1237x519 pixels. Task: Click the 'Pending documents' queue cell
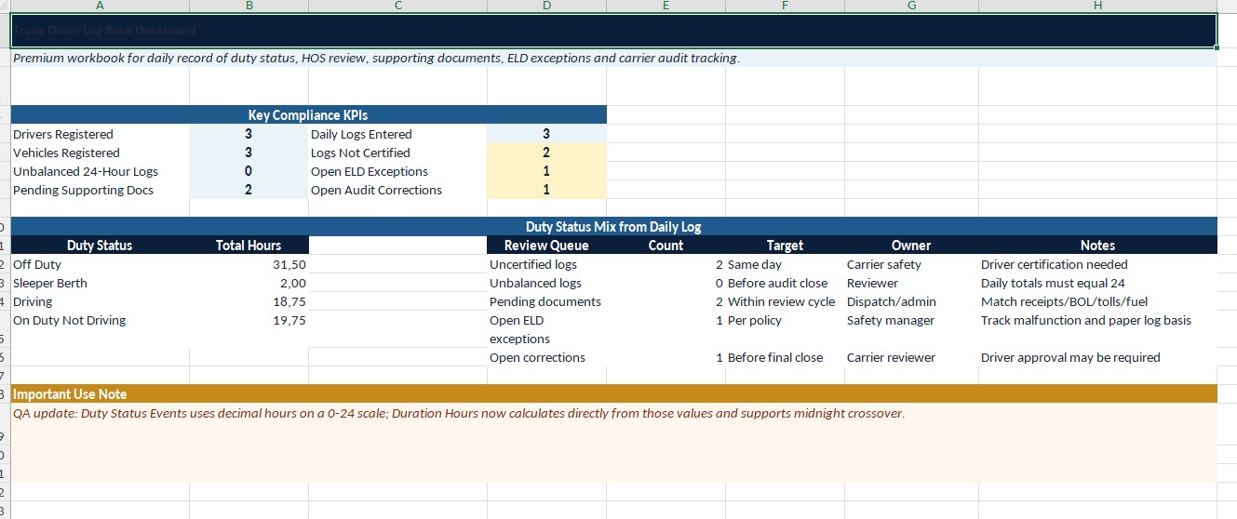546,301
